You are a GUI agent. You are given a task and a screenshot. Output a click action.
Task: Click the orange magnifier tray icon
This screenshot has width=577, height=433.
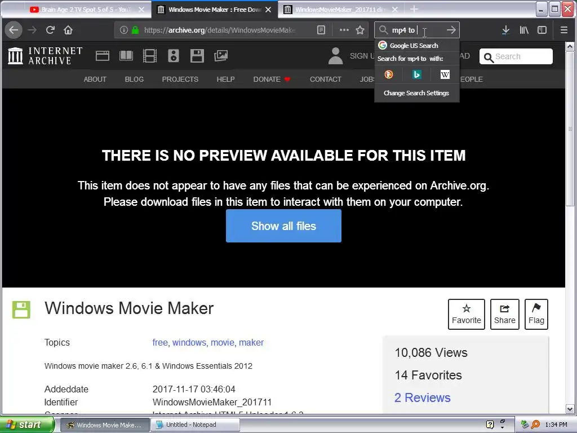pos(535,425)
